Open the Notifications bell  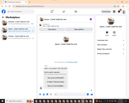[x=119, y=12]
